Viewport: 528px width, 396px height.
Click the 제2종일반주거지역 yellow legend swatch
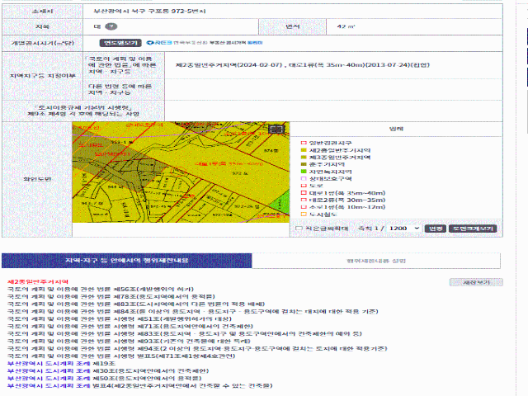(304, 150)
